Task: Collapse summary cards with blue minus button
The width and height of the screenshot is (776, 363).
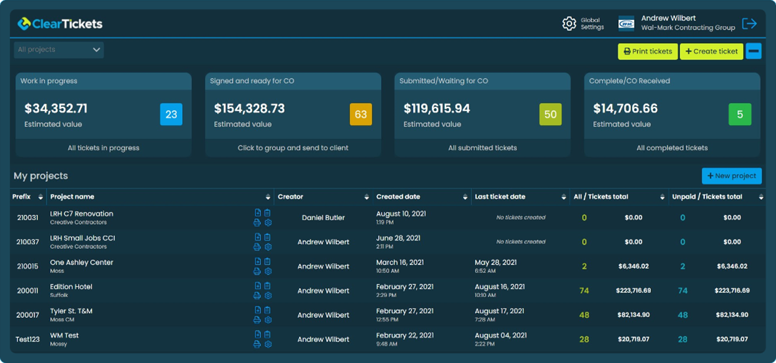Action: click(753, 51)
